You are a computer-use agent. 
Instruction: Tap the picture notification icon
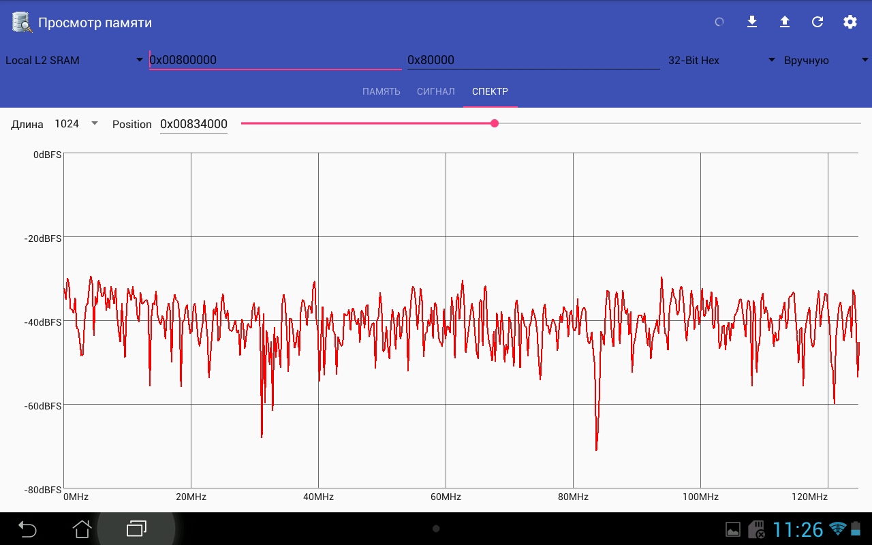tap(733, 529)
